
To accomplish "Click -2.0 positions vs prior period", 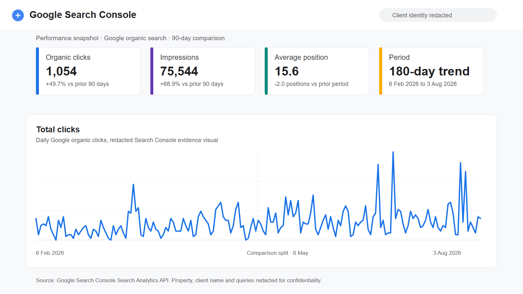I will [x=312, y=84].
